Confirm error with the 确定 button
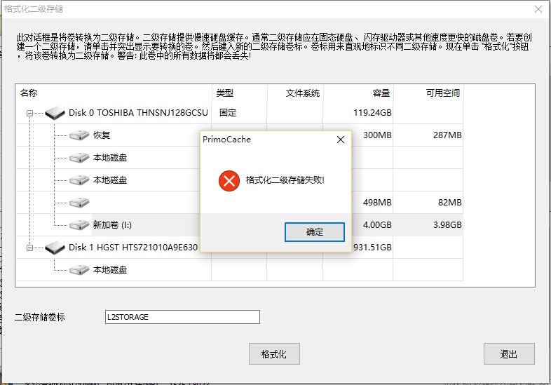The height and width of the screenshot is (385, 551). (x=315, y=232)
